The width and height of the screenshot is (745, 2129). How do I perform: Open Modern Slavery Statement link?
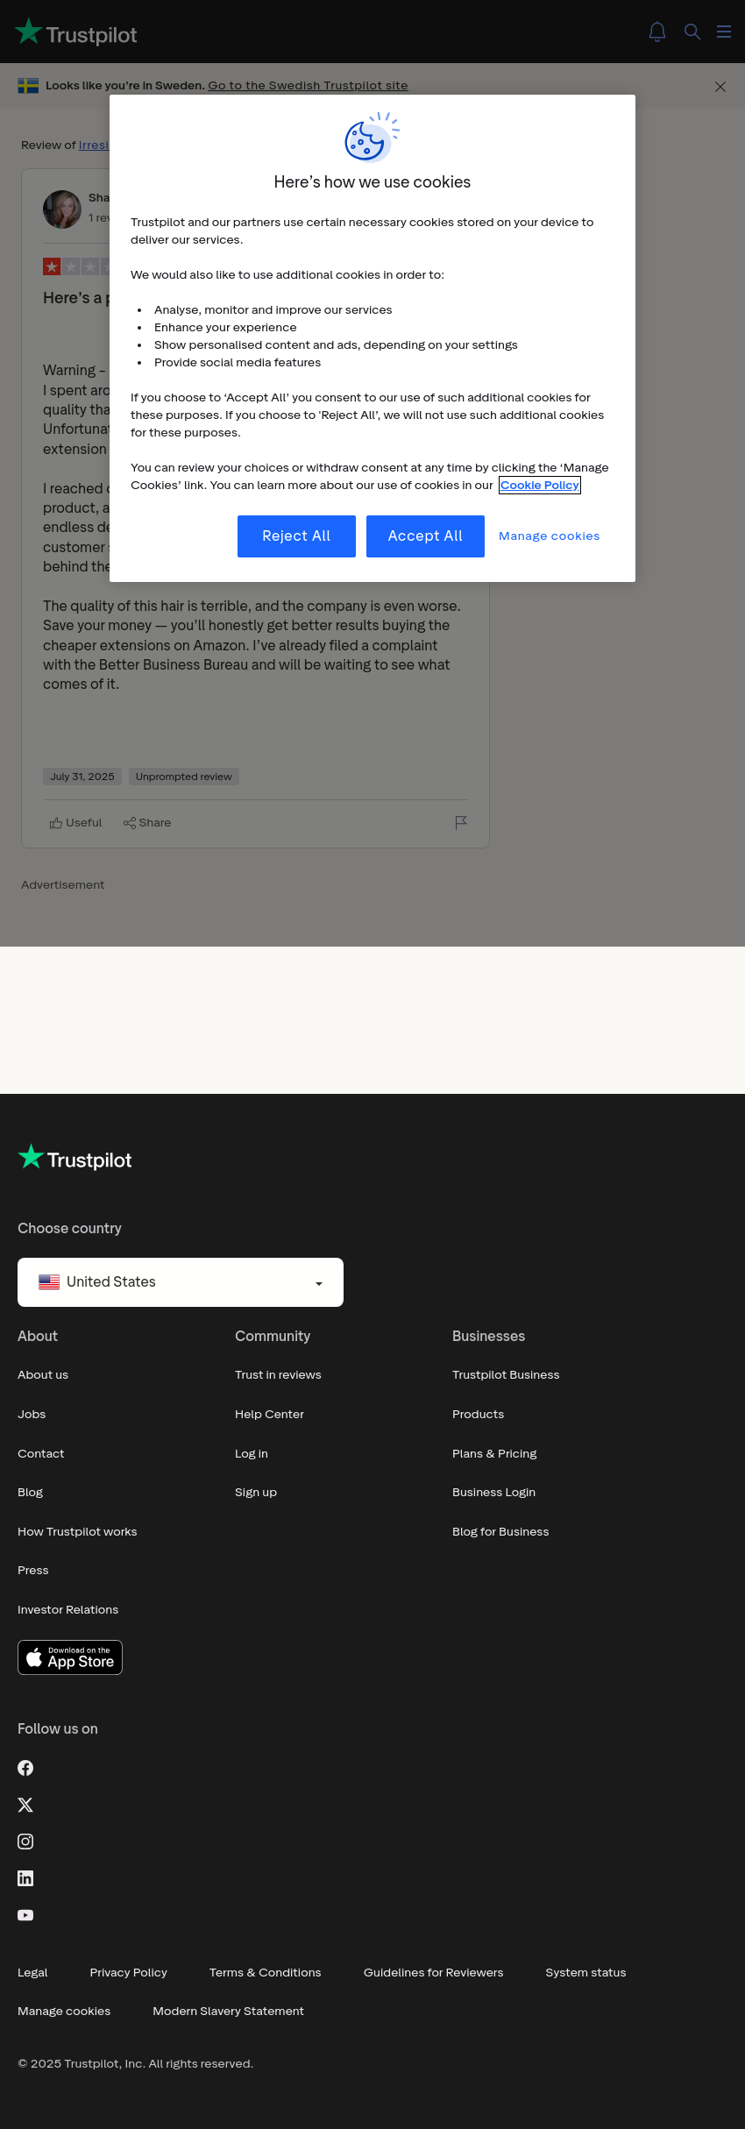[229, 2012]
